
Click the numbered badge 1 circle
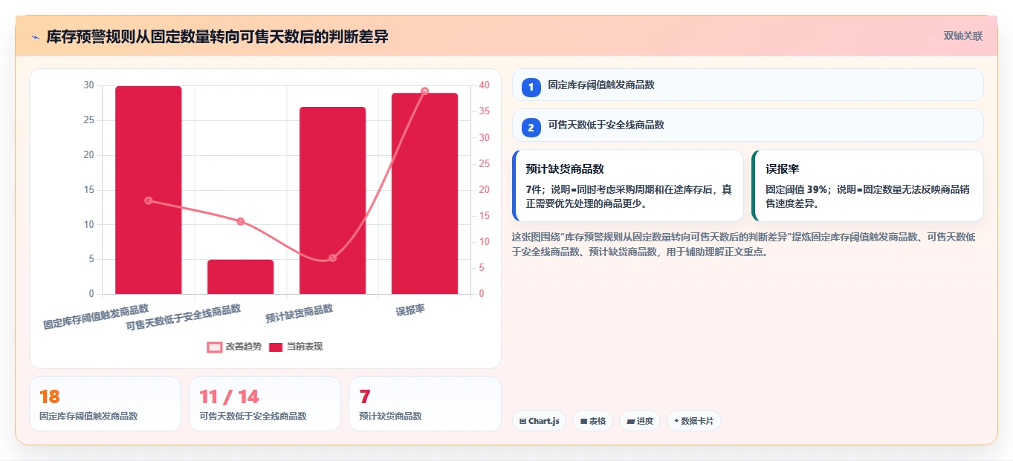pyautogui.click(x=531, y=88)
